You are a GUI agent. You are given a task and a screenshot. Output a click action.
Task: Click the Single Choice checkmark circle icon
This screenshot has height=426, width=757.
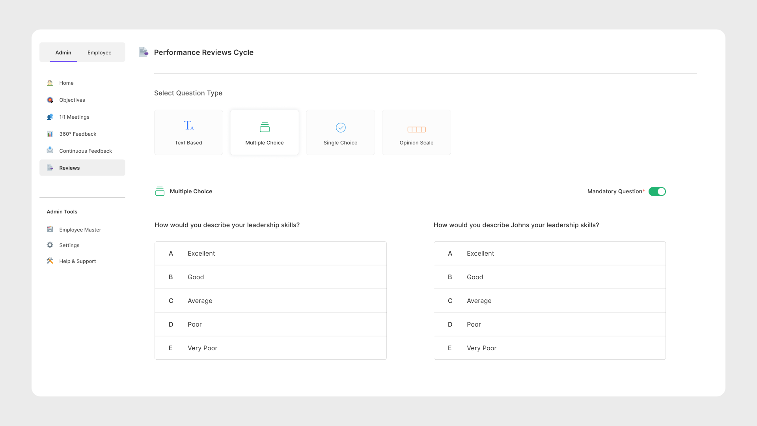click(x=341, y=127)
